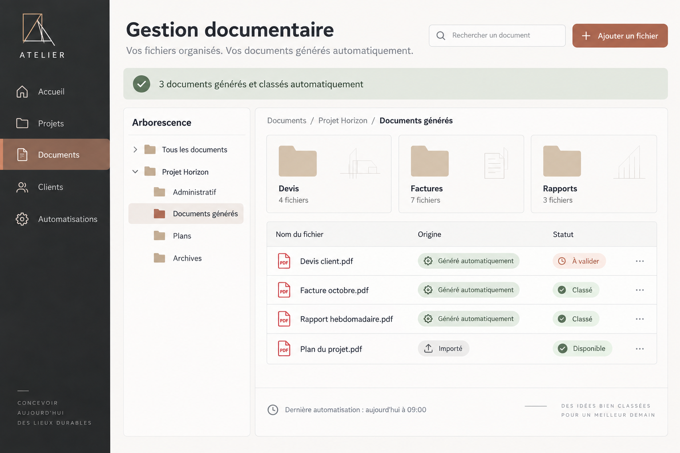Open the Rapports folder card
Viewport: 680px width, 453px height.
(594, 174)
